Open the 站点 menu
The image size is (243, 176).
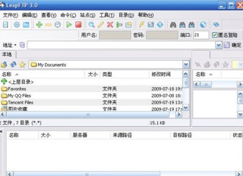coord(86,15)
